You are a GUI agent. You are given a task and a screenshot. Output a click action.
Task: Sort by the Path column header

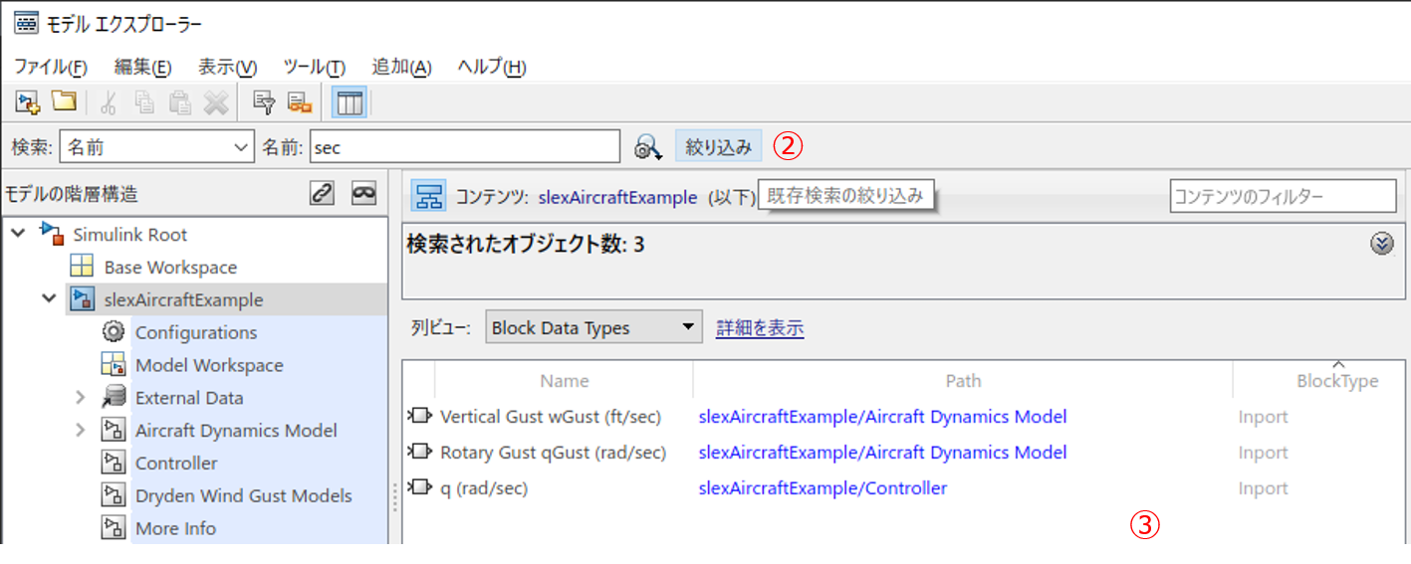point(963,381)
